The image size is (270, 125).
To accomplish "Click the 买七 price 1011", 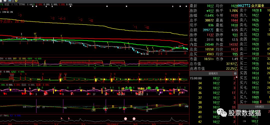I will click(255, 88).
